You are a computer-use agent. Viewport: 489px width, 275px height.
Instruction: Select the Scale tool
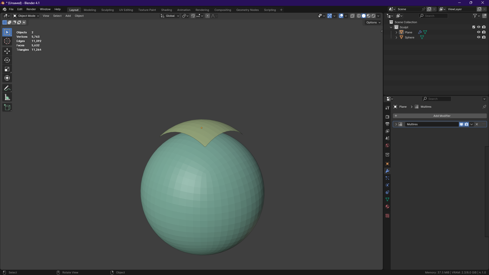tap(7, 69)
